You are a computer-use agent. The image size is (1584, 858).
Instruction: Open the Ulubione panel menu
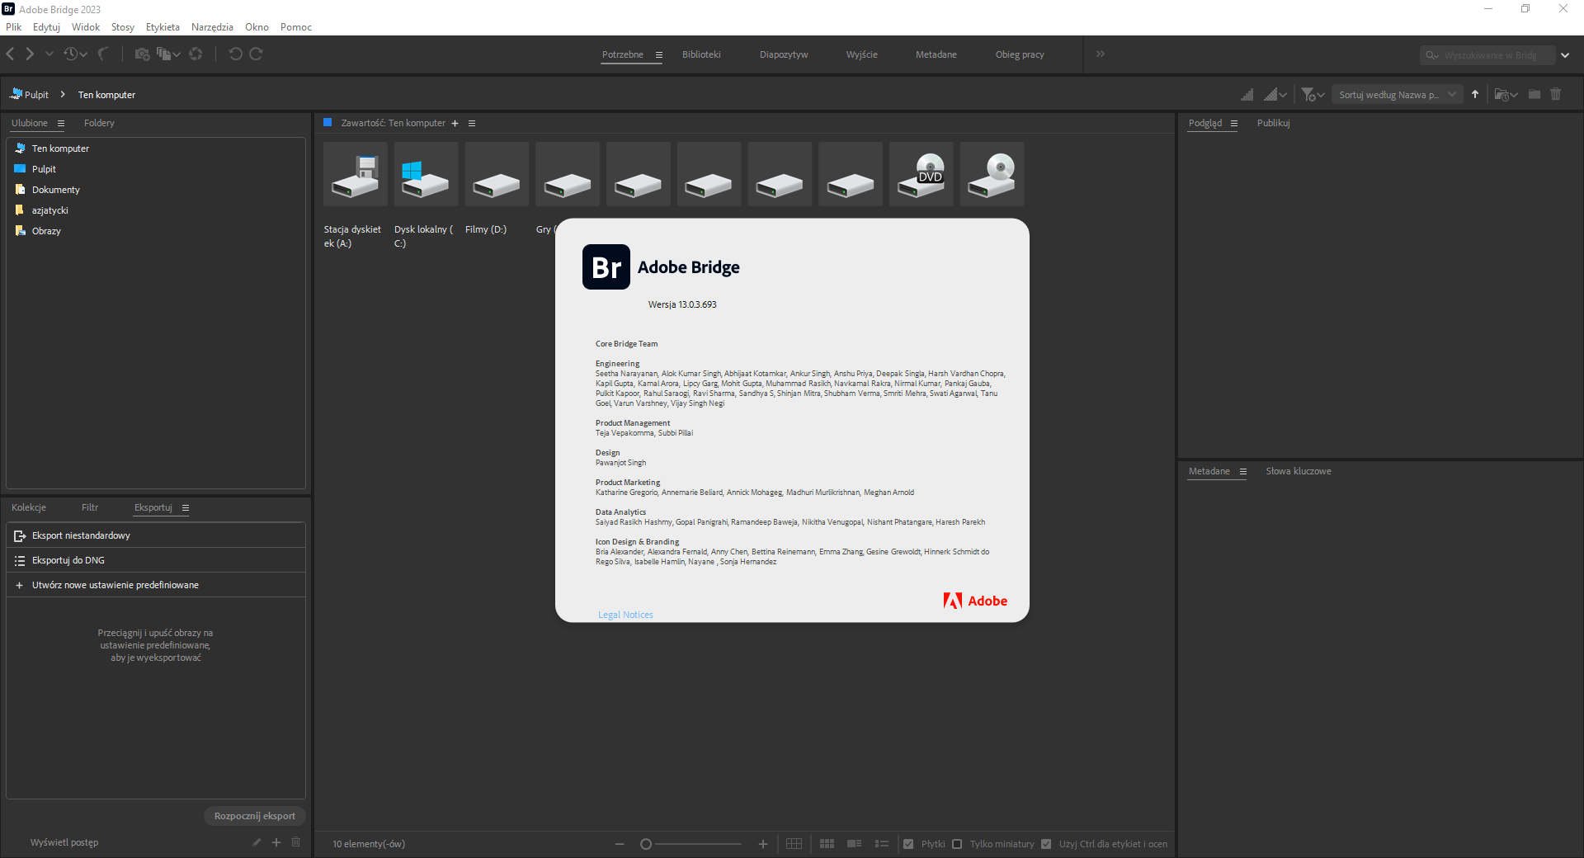tap(61, 123)
